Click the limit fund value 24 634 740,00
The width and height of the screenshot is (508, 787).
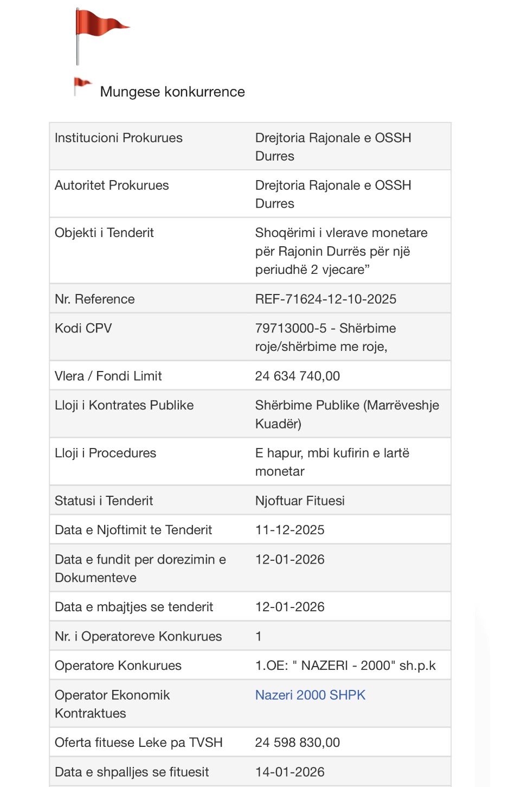pos(297,376)
